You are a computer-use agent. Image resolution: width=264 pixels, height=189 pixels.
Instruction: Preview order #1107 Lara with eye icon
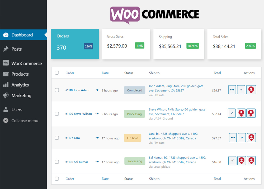(97, 138)
